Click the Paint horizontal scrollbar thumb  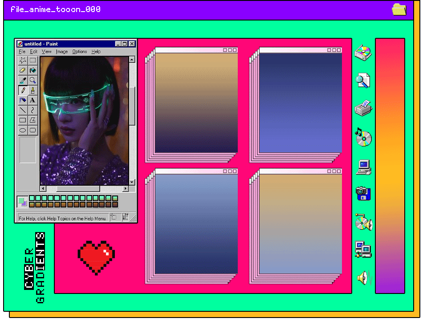[x=78, y=188]
